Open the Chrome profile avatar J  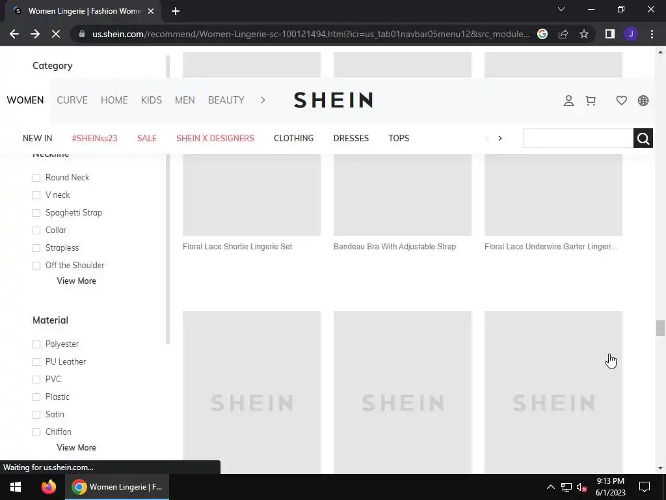[631, 34]
